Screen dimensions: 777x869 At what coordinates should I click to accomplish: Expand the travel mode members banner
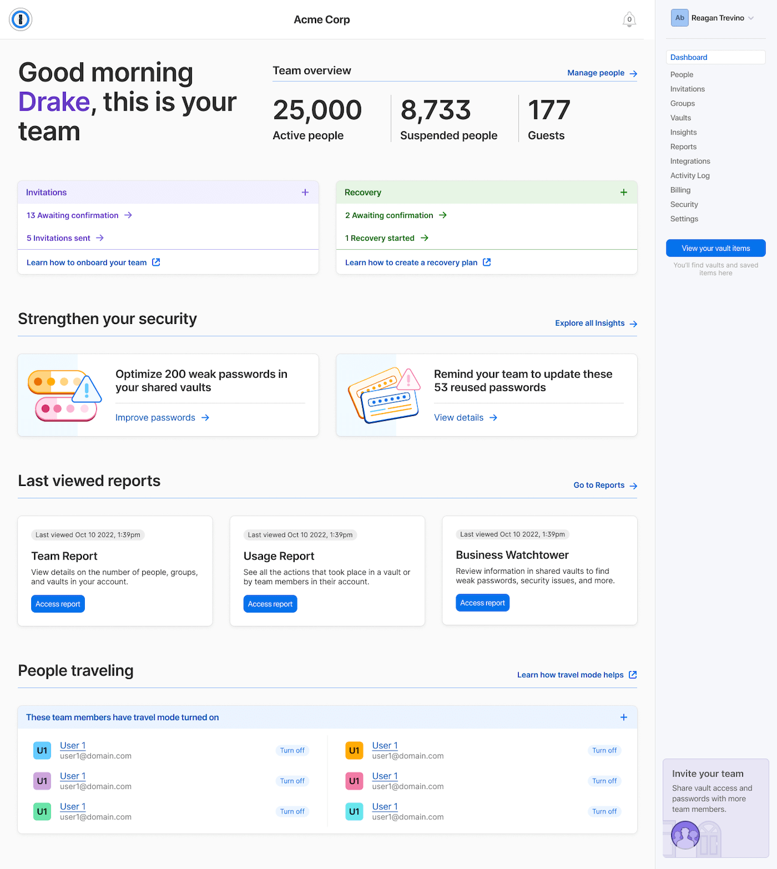(x=623, y=717)
